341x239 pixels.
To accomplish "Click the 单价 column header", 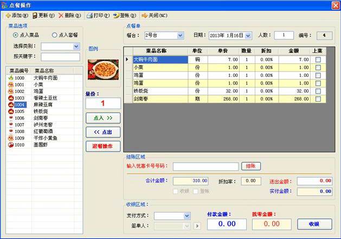I will click(223, 51).
